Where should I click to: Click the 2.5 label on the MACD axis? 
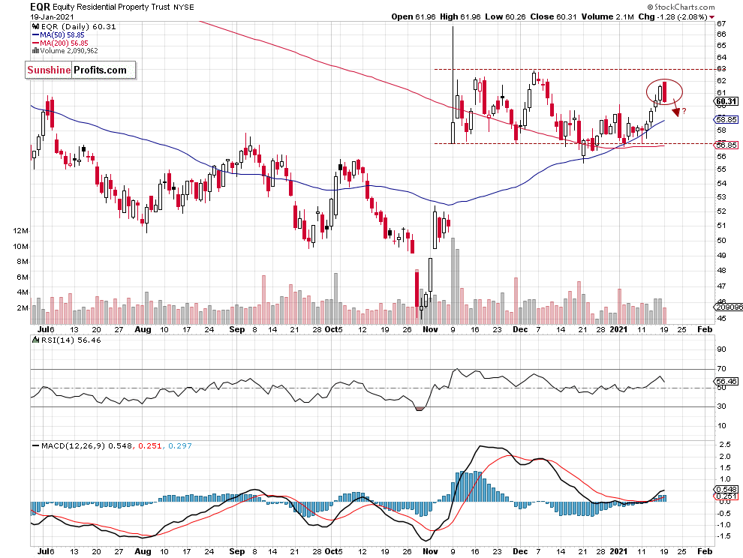724,445
